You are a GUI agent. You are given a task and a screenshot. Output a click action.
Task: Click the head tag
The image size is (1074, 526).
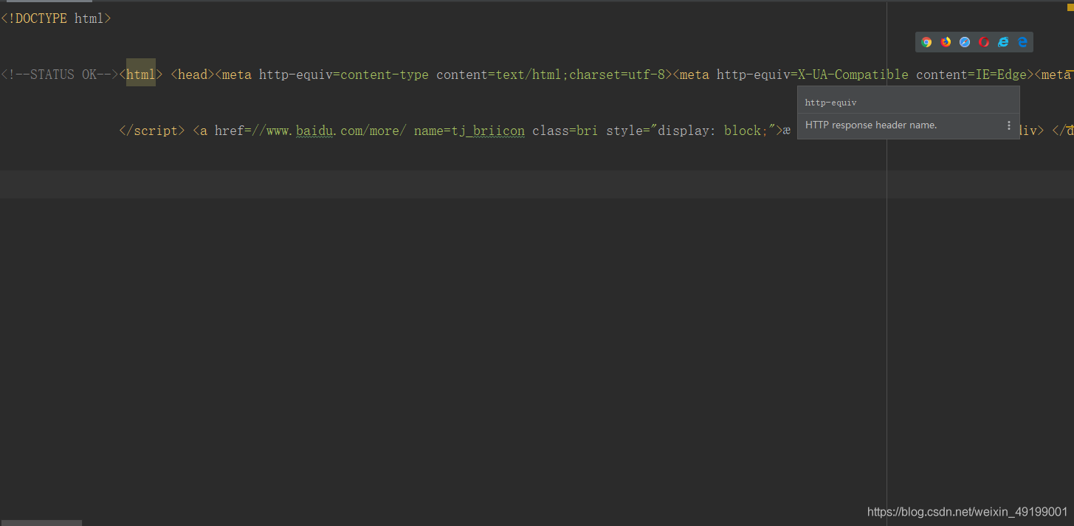[193, 75]
